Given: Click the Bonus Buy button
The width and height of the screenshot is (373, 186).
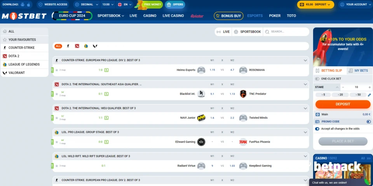Looking at the screenshot, I should pos(228,16).
